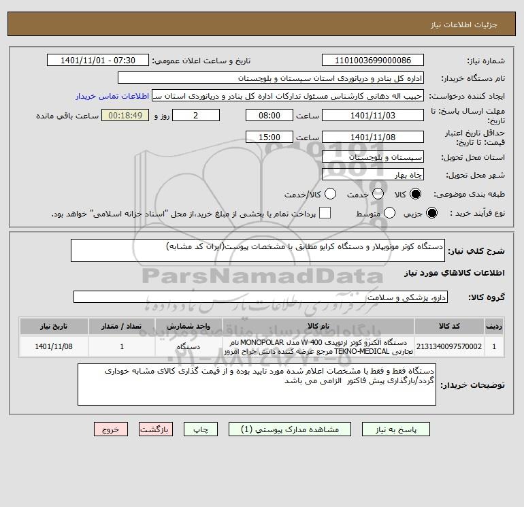Click the شرح کلی نیاز description box
Image resolution: width=524 pixels, height=507 pixels.
pos(258,250)
